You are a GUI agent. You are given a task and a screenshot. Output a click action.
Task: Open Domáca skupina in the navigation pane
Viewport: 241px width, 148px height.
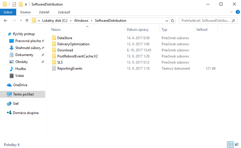click(26, 113)
